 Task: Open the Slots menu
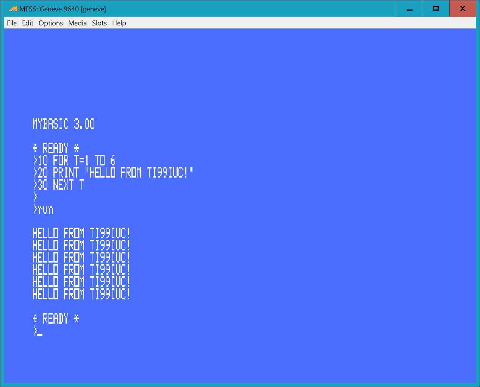[99, 23]
